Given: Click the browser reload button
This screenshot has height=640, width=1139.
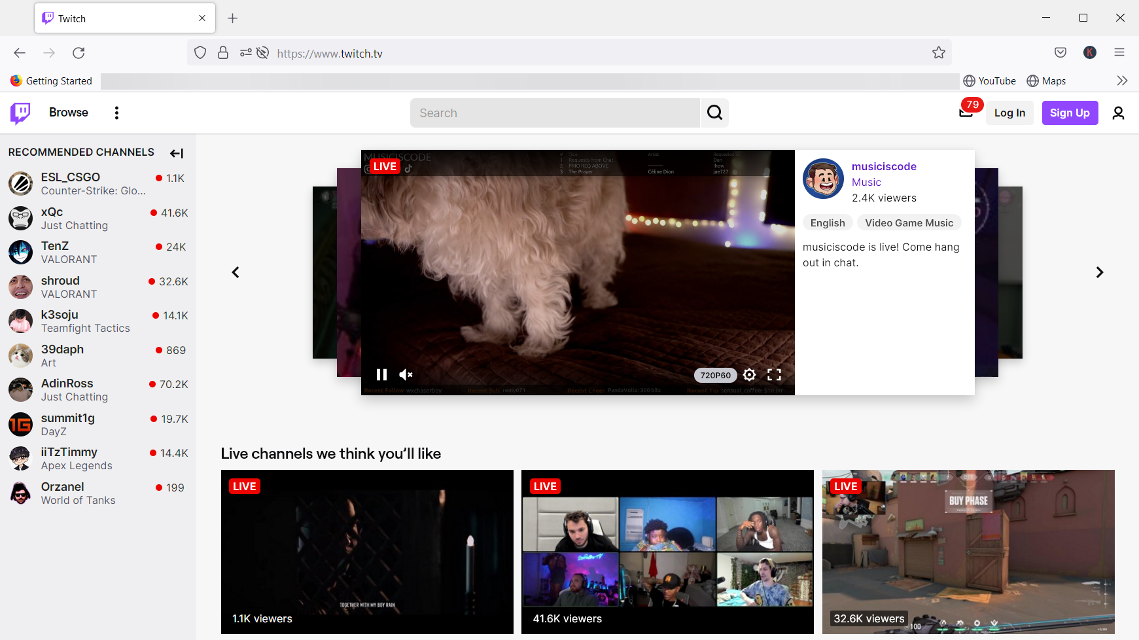Looking at the screenshot, I should pos(79,53).
